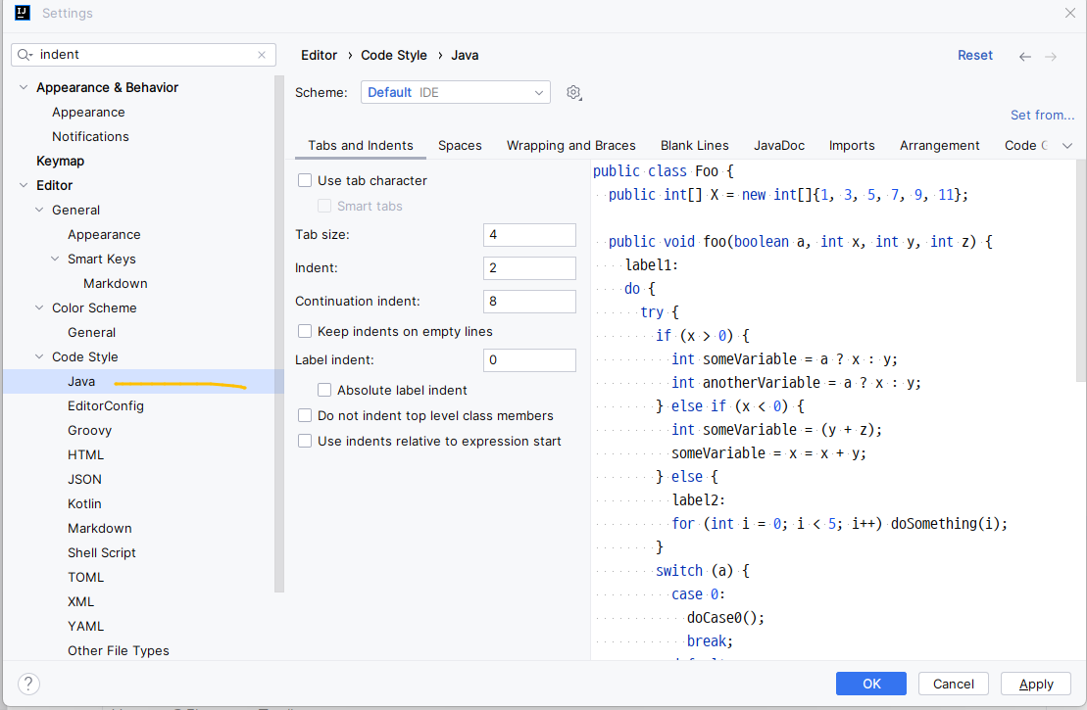Open the Arrangement tab
1087x710 pixels.
click(939, 146)
